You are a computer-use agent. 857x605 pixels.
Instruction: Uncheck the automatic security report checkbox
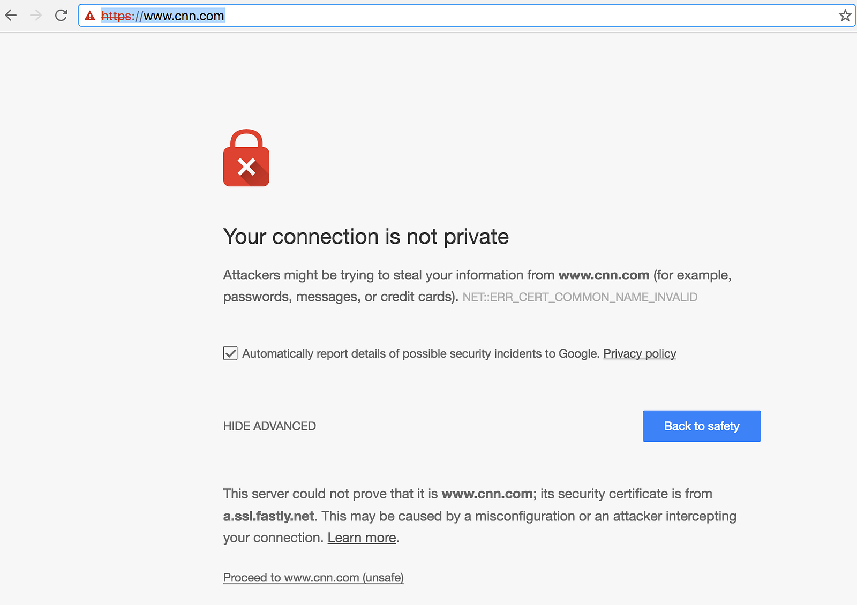(230, 353)
